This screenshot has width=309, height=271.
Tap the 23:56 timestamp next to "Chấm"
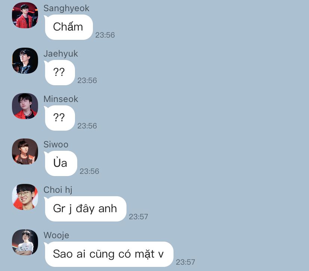105,35
